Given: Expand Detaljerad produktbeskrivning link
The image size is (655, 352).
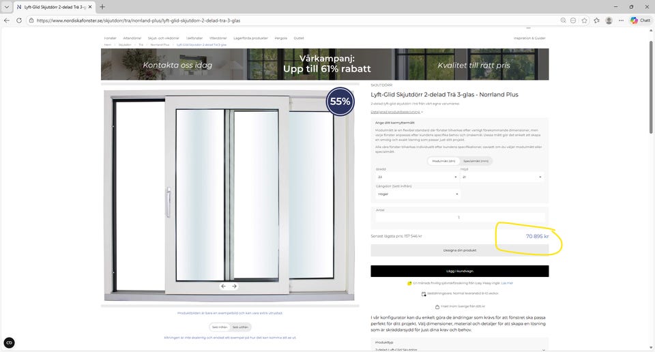Looking at the screenshot, I should [396, 112].
